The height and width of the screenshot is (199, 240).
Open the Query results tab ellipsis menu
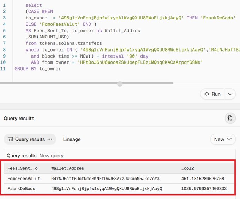coord(50,139)
